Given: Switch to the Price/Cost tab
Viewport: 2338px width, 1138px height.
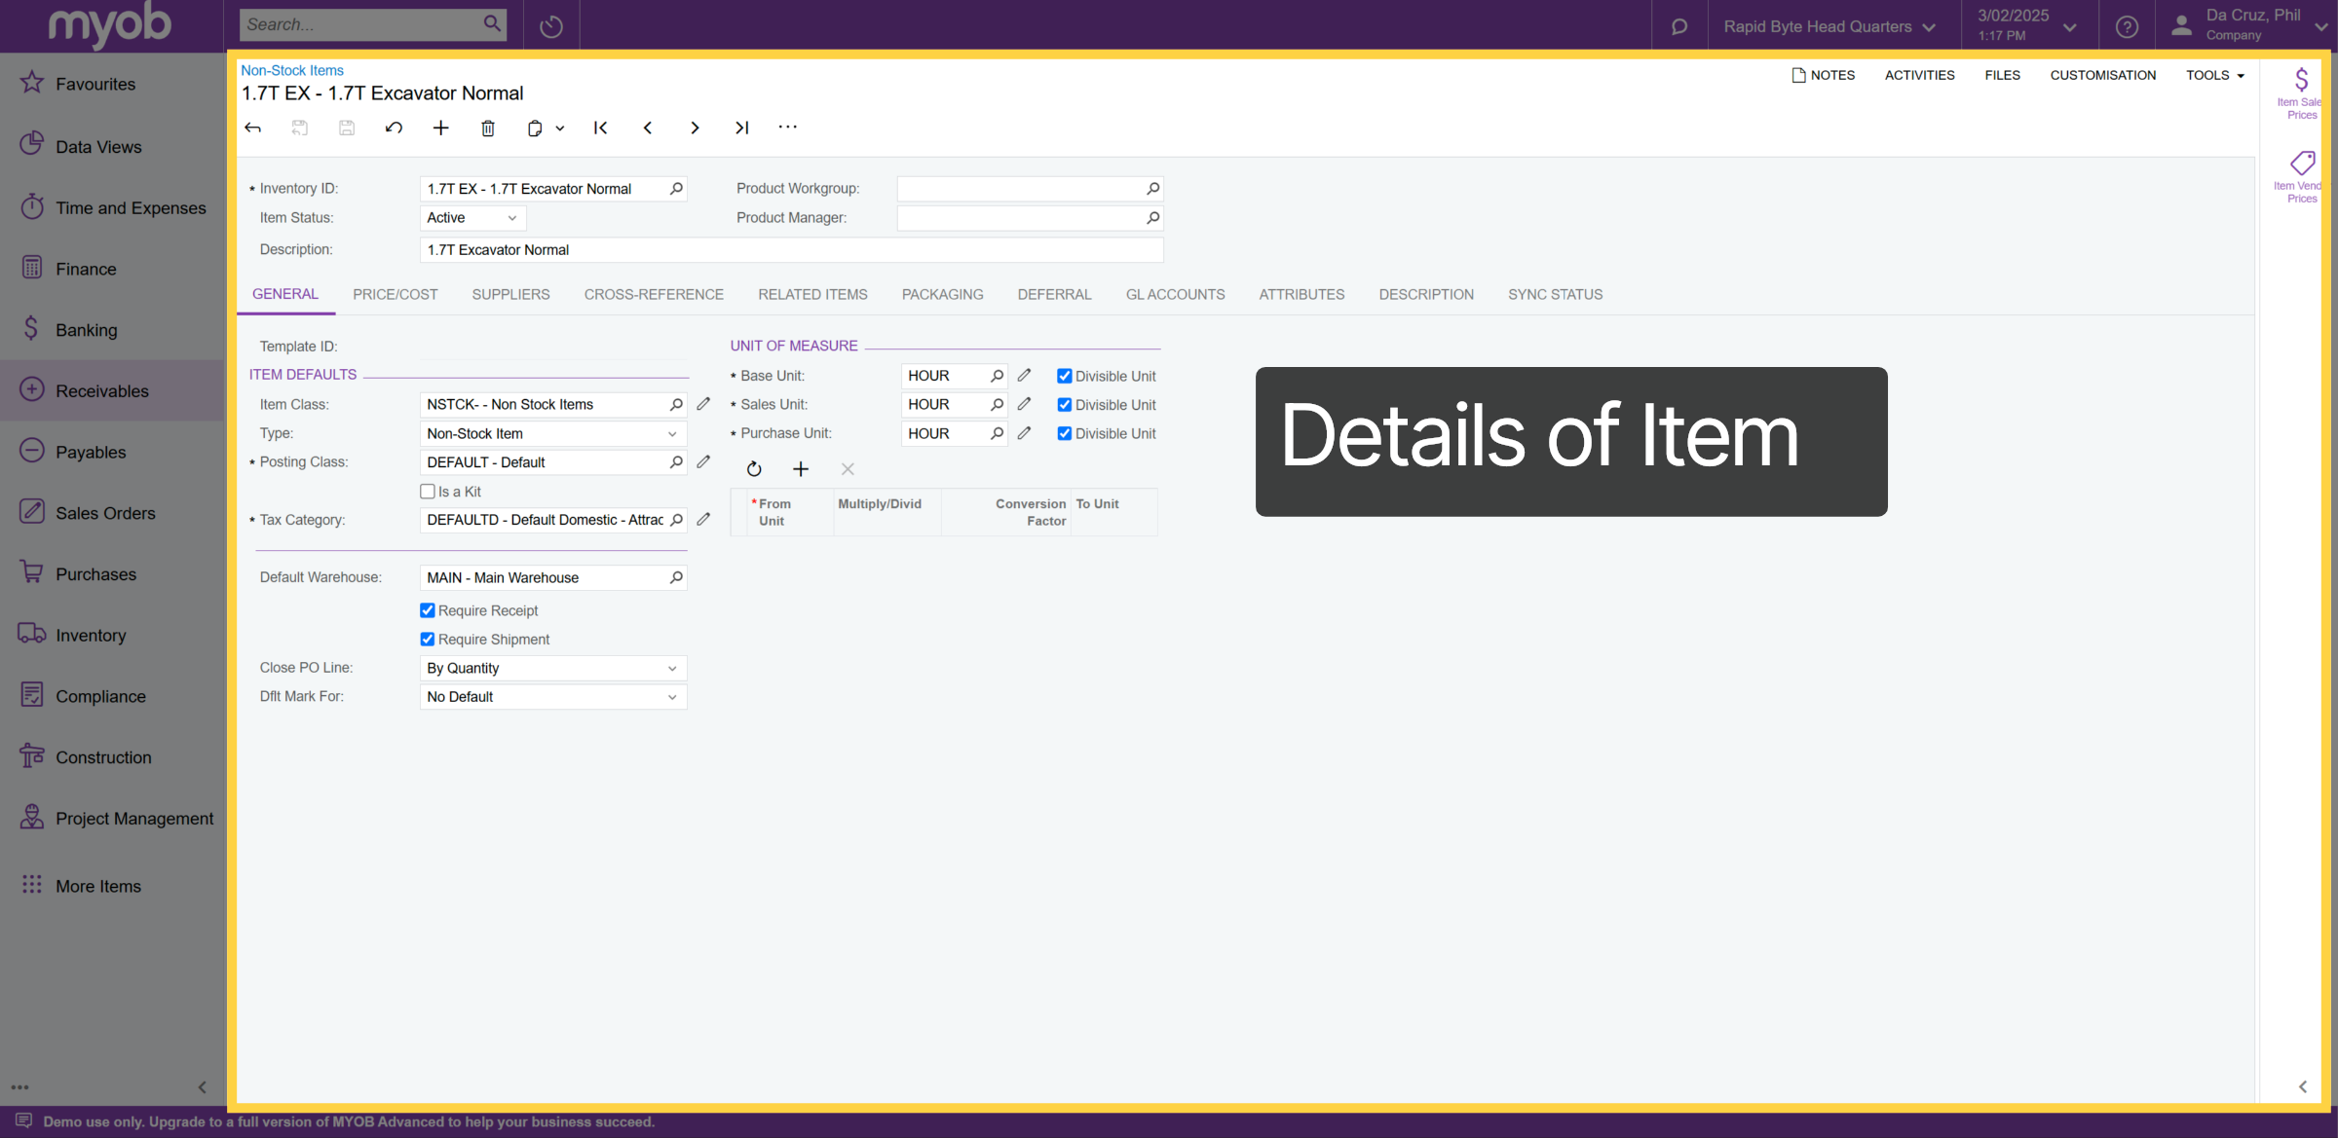Looking at the screenshot, I should tap(396, 294).
